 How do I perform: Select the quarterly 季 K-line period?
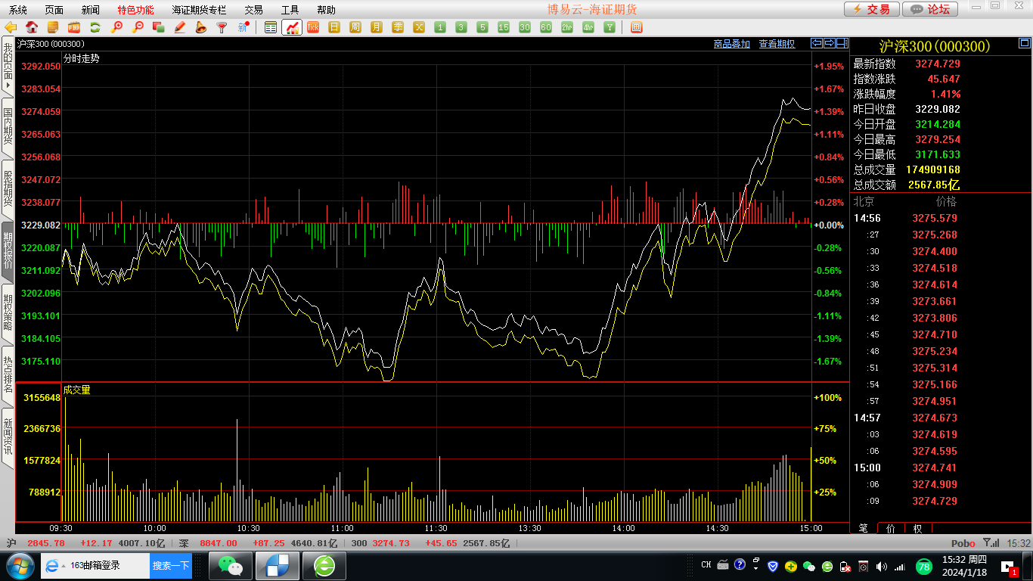tap(398, 27)
